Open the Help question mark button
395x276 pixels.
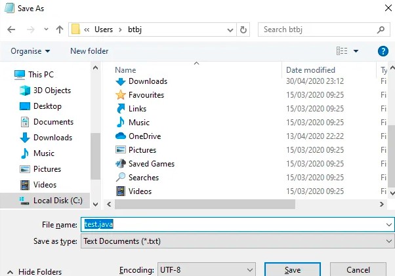(383, 51)
